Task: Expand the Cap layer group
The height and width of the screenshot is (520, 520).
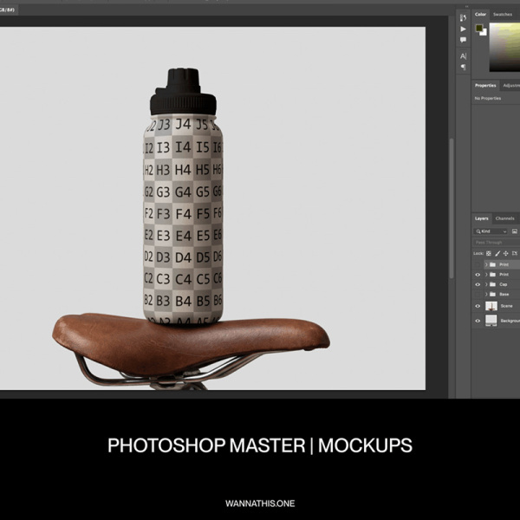Action: pos(486,284)
